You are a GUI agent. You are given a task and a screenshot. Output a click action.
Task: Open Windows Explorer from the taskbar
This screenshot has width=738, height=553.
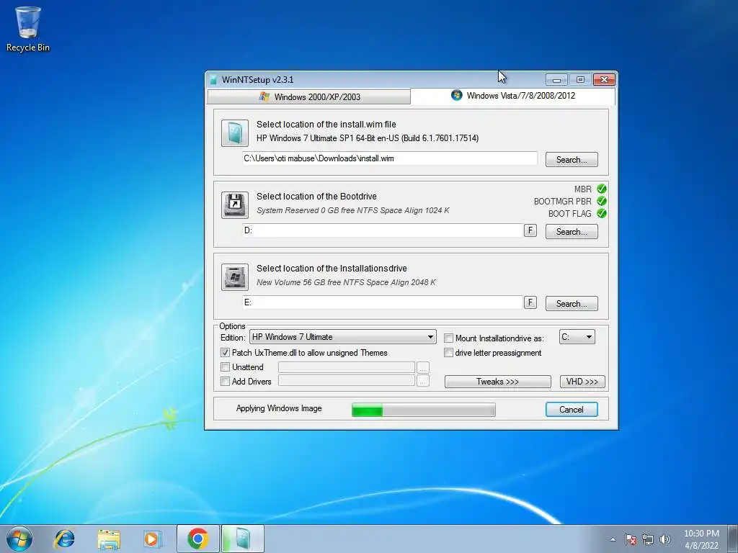[x=109, y=539]
